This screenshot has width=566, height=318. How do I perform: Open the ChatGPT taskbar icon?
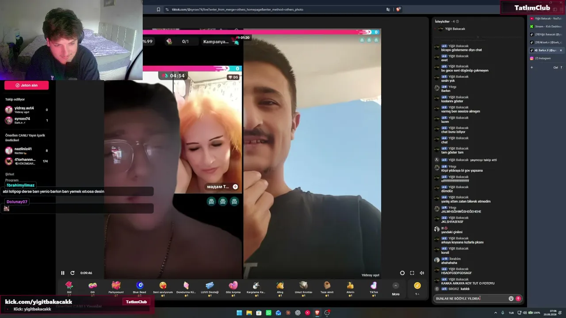coord(298,313)
